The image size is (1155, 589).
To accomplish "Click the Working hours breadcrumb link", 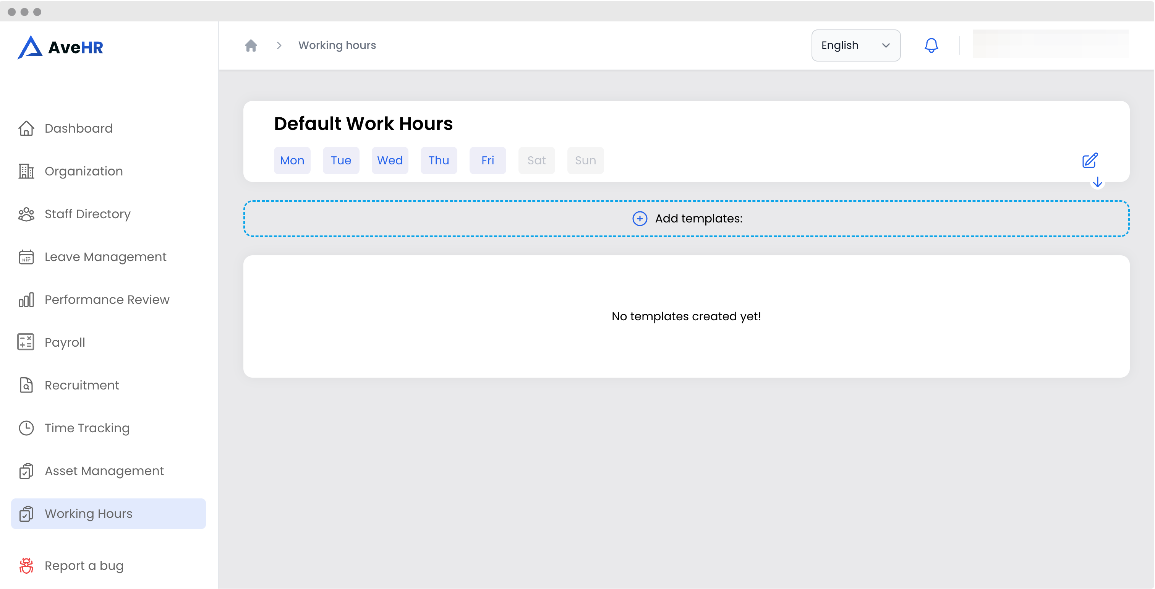I will [337, 45].
